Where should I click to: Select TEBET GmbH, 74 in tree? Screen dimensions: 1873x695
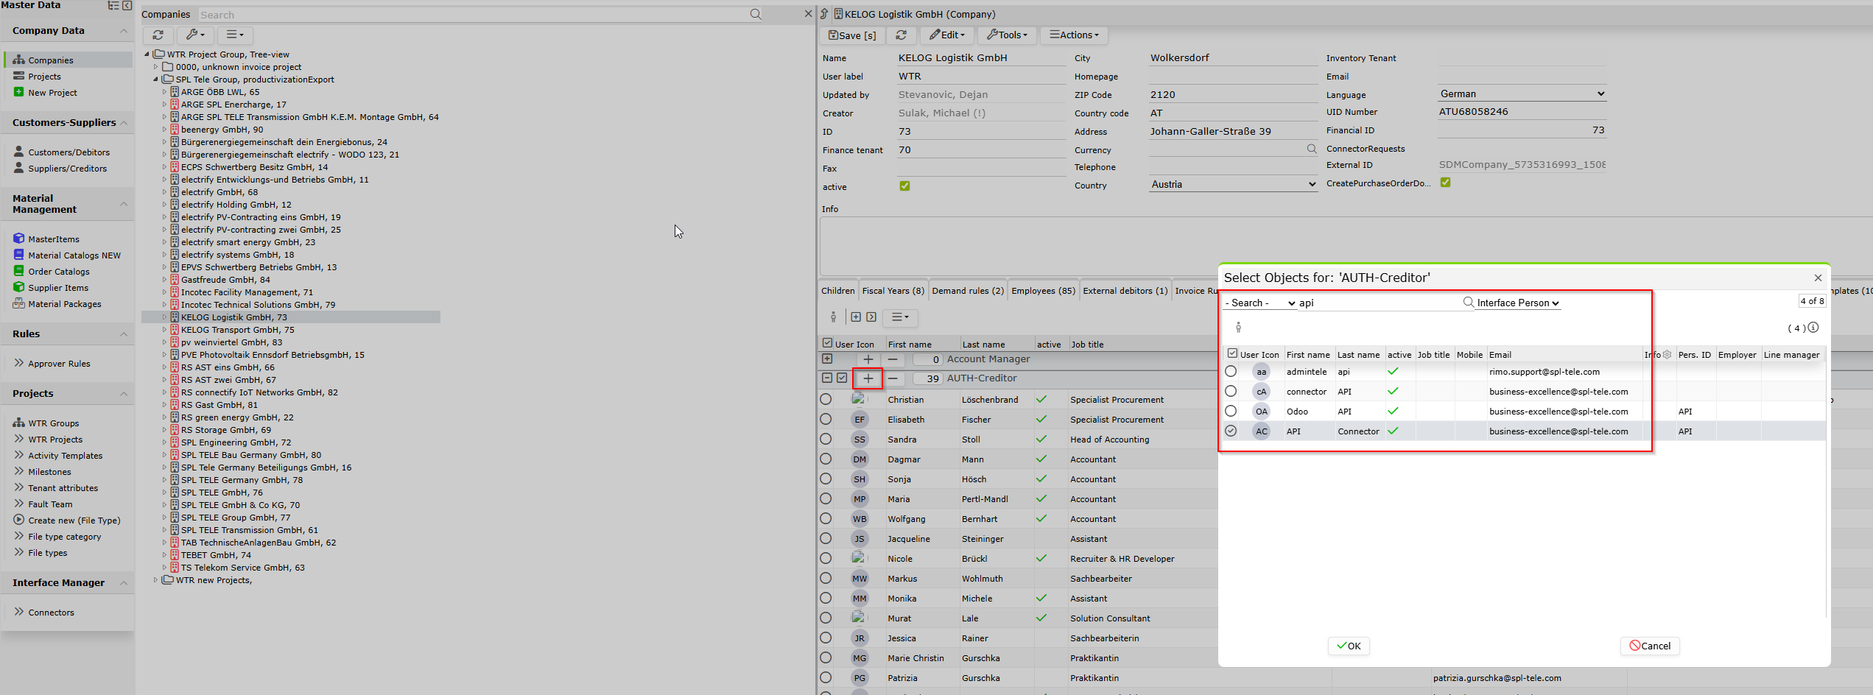216,555
